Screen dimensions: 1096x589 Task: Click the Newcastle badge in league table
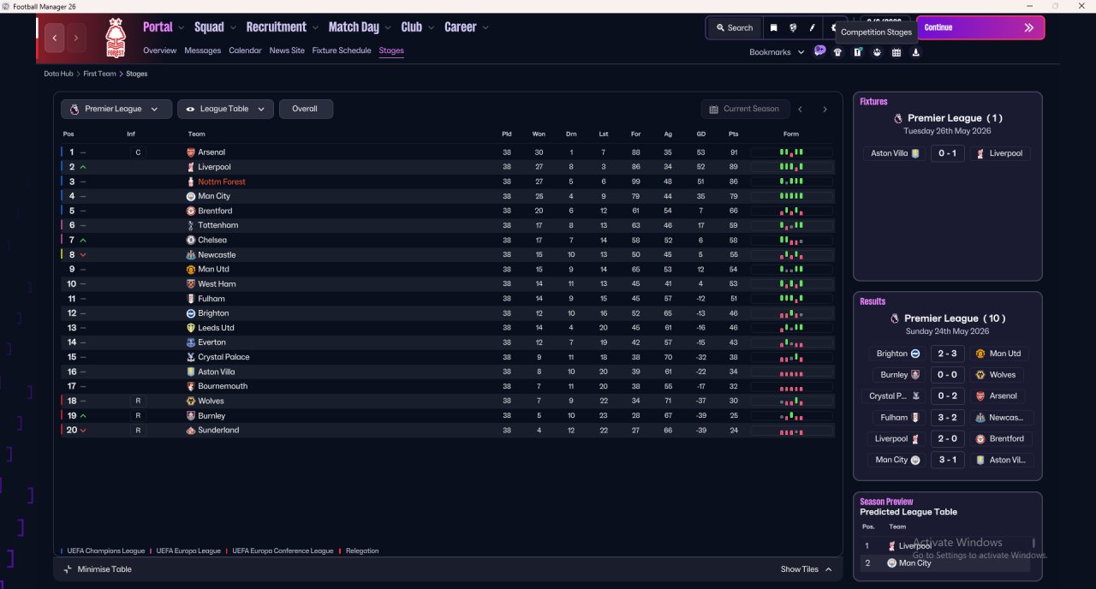point(191,255)
